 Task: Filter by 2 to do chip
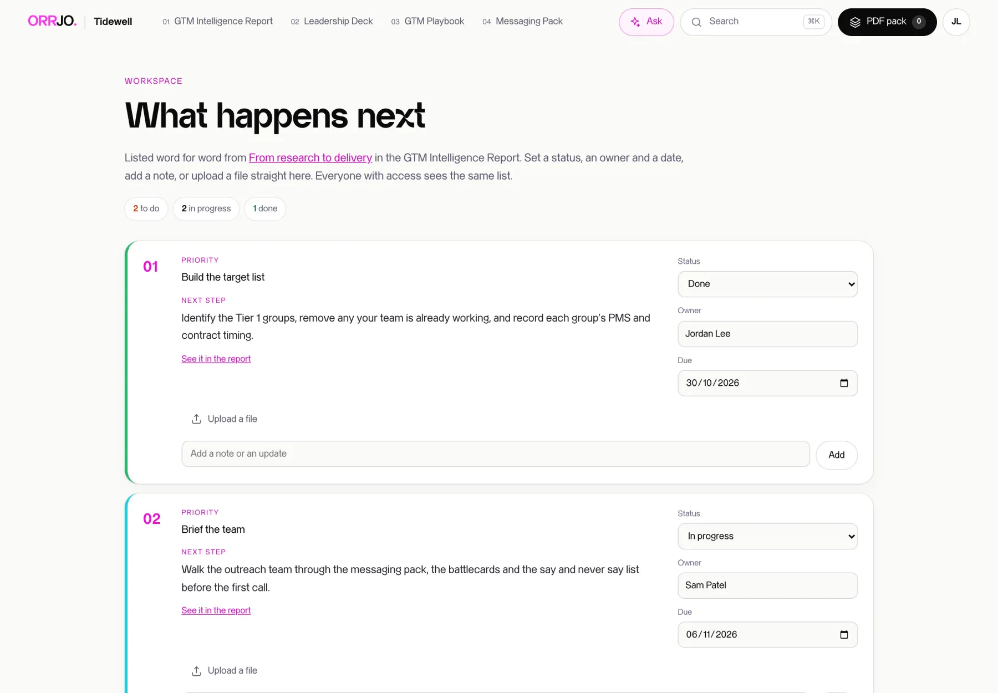click(146, 208)
